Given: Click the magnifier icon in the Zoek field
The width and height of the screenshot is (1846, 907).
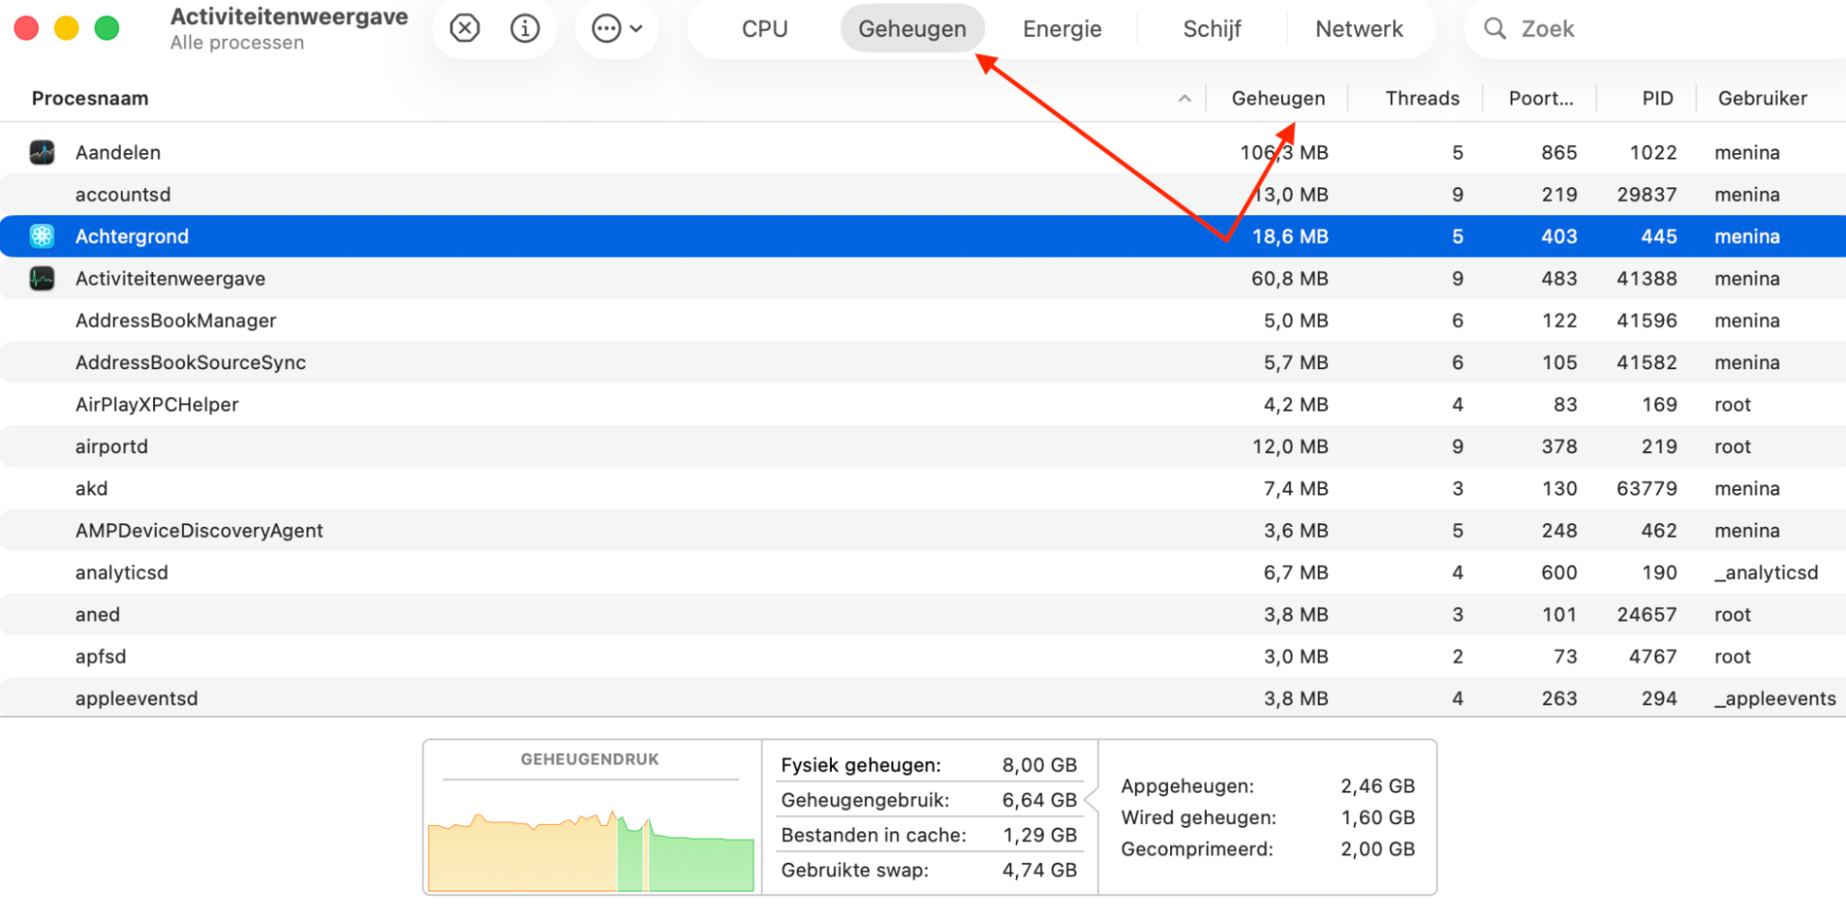Looking at the screenshot, I should click(1494, 28).
